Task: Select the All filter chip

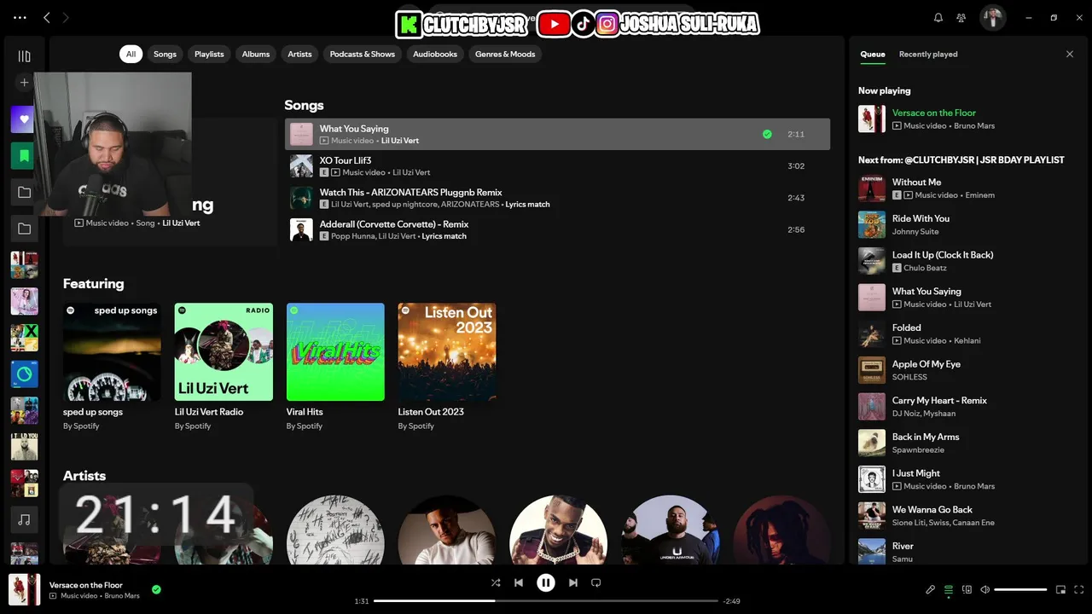Action: point(131,54)
